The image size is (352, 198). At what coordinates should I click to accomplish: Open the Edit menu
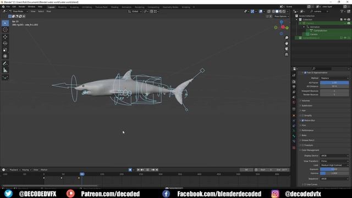14,7
